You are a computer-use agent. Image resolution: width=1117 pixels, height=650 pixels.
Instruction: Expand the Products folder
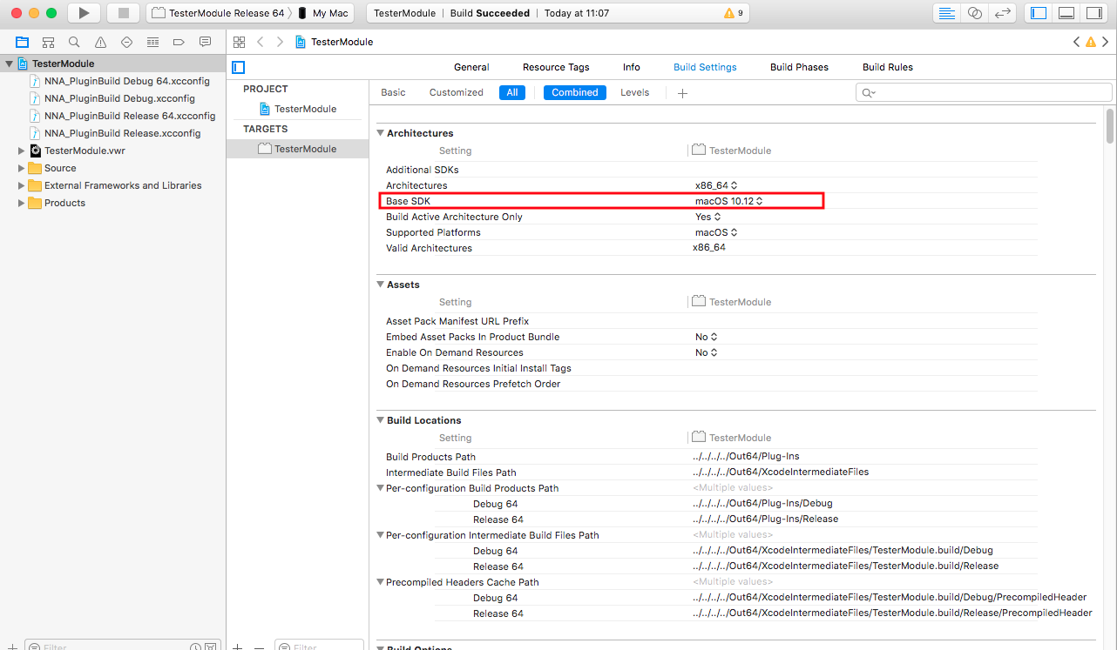pyautogui.click(x=22, y=203)
